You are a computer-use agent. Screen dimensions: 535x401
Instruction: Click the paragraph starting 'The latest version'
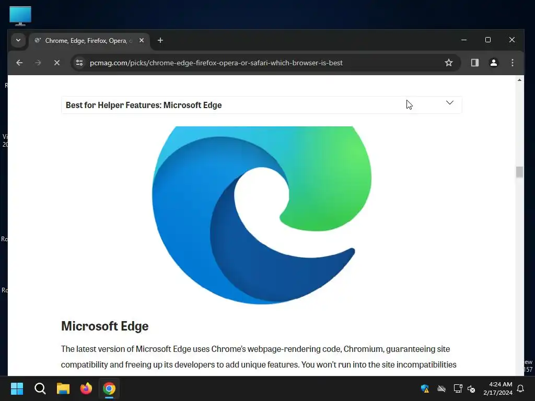(x=259, y=357)
